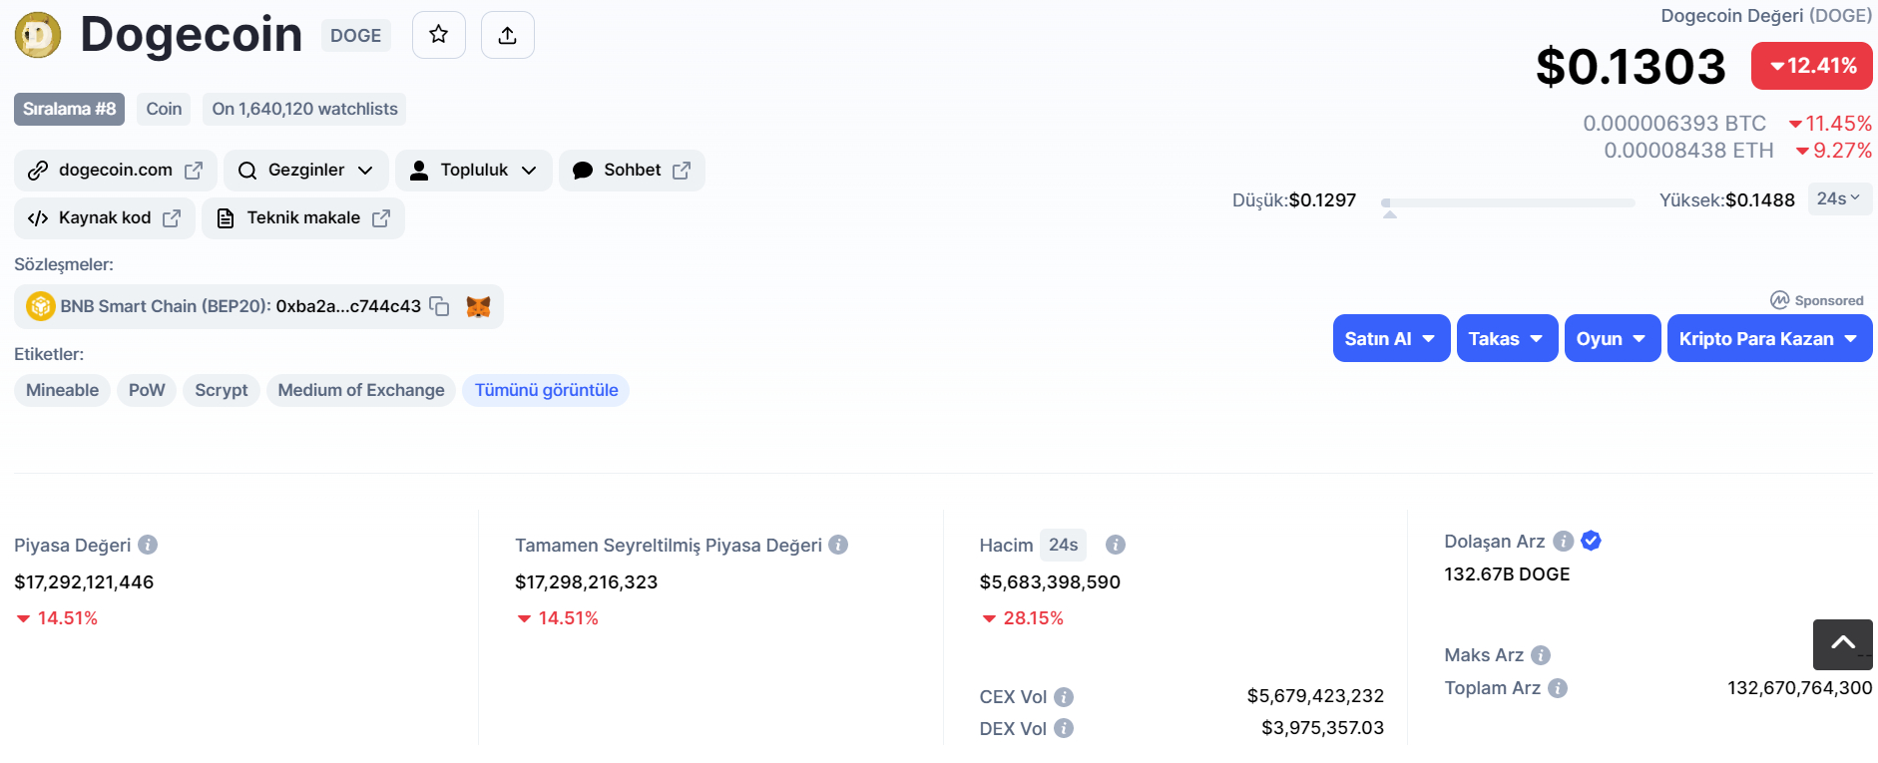The image size is (1878, 763).
Task: Click the CEX Vol value $5,679,423,232
Action: click(x=1315, y=696)
